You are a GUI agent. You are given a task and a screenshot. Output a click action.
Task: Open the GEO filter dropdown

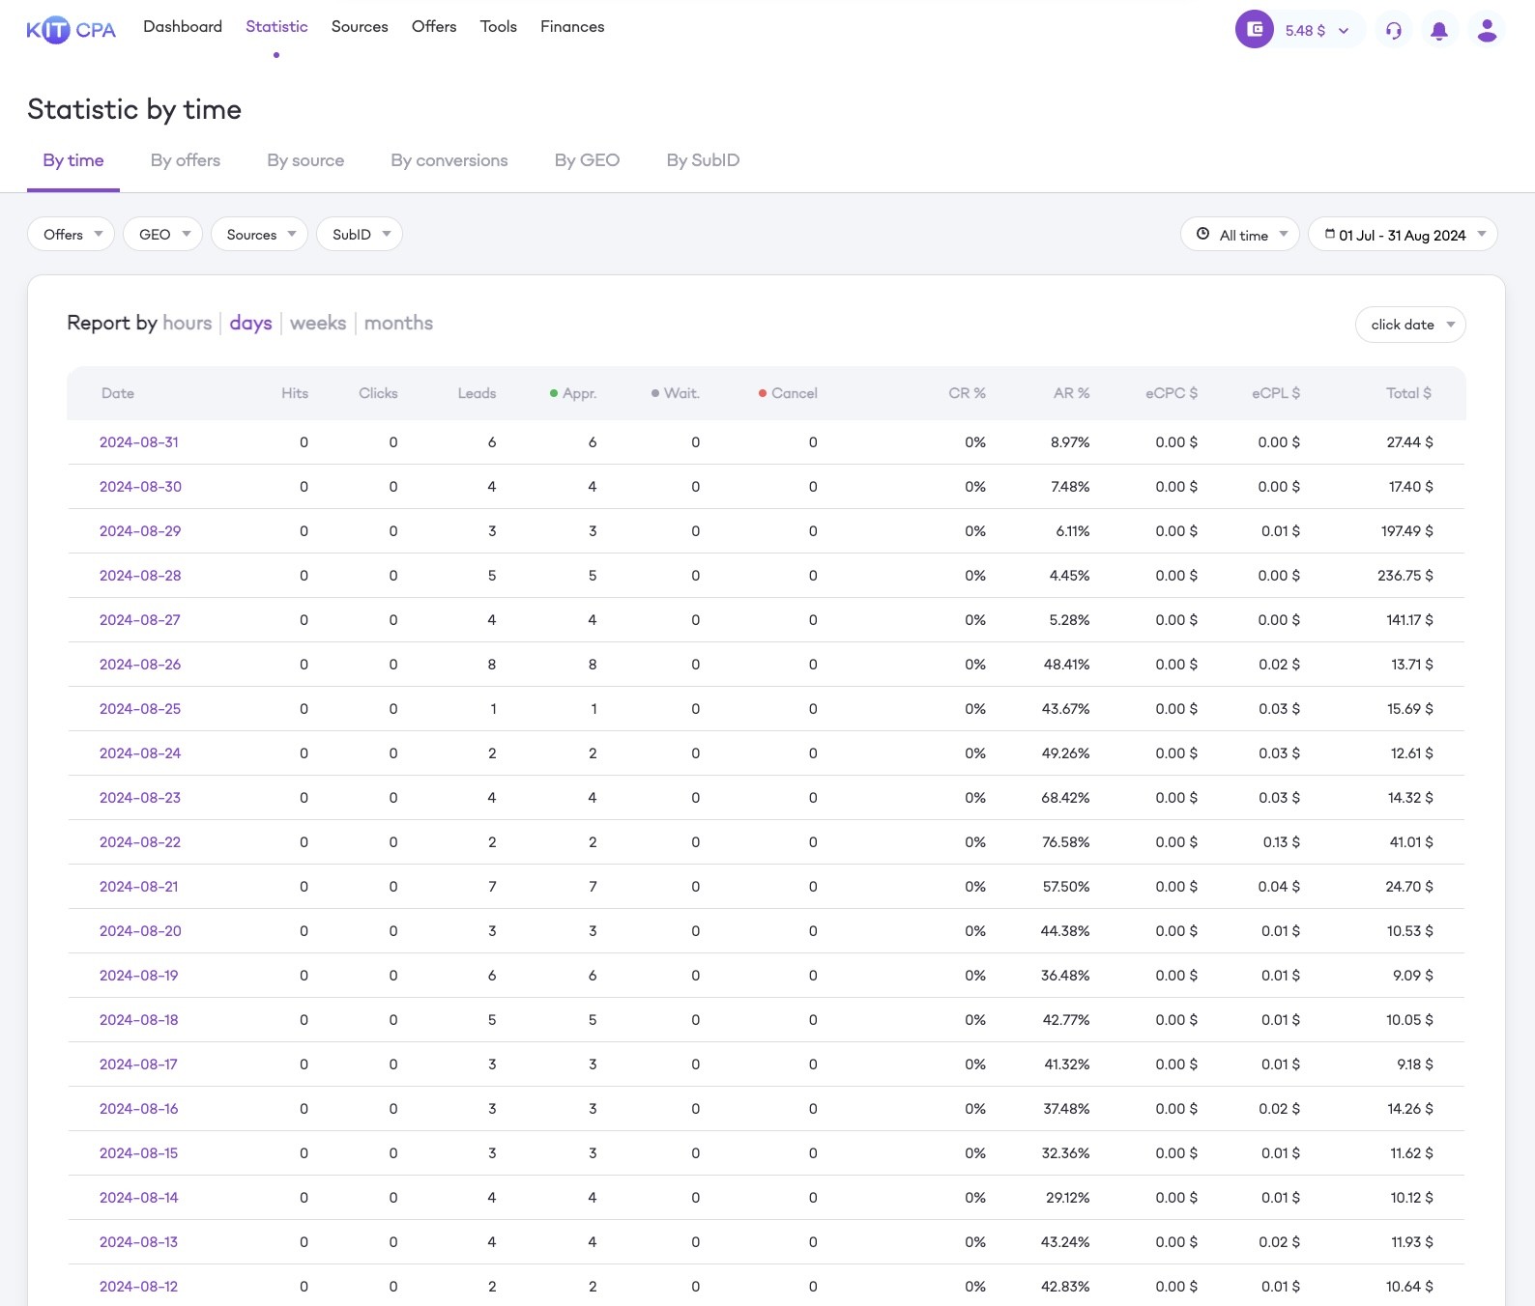[x=162, y=234]
